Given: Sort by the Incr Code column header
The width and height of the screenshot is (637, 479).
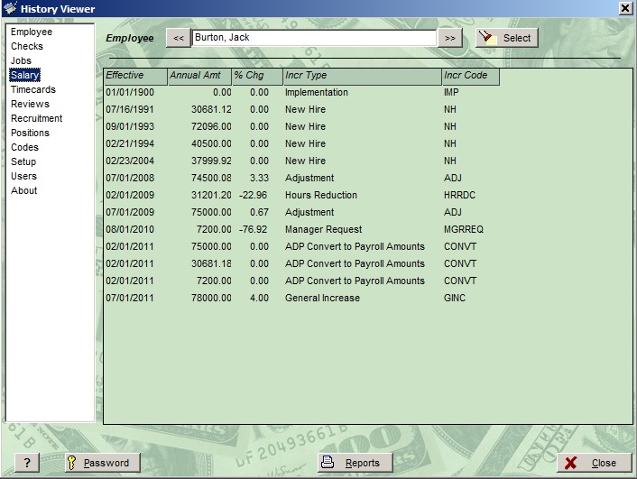Looking at the screenshot, I should click(x=470, y=76).
